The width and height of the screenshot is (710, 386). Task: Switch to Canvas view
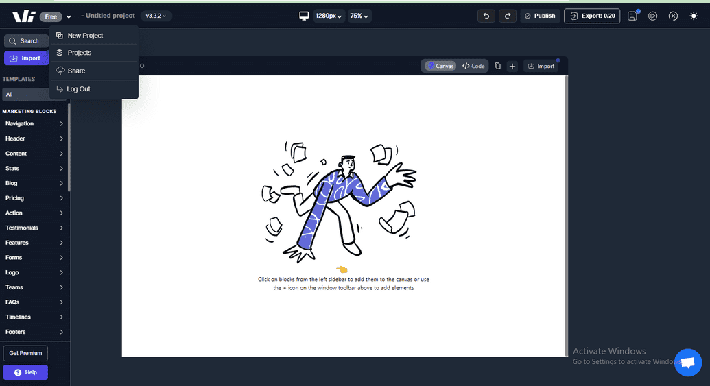pos(440,66)
